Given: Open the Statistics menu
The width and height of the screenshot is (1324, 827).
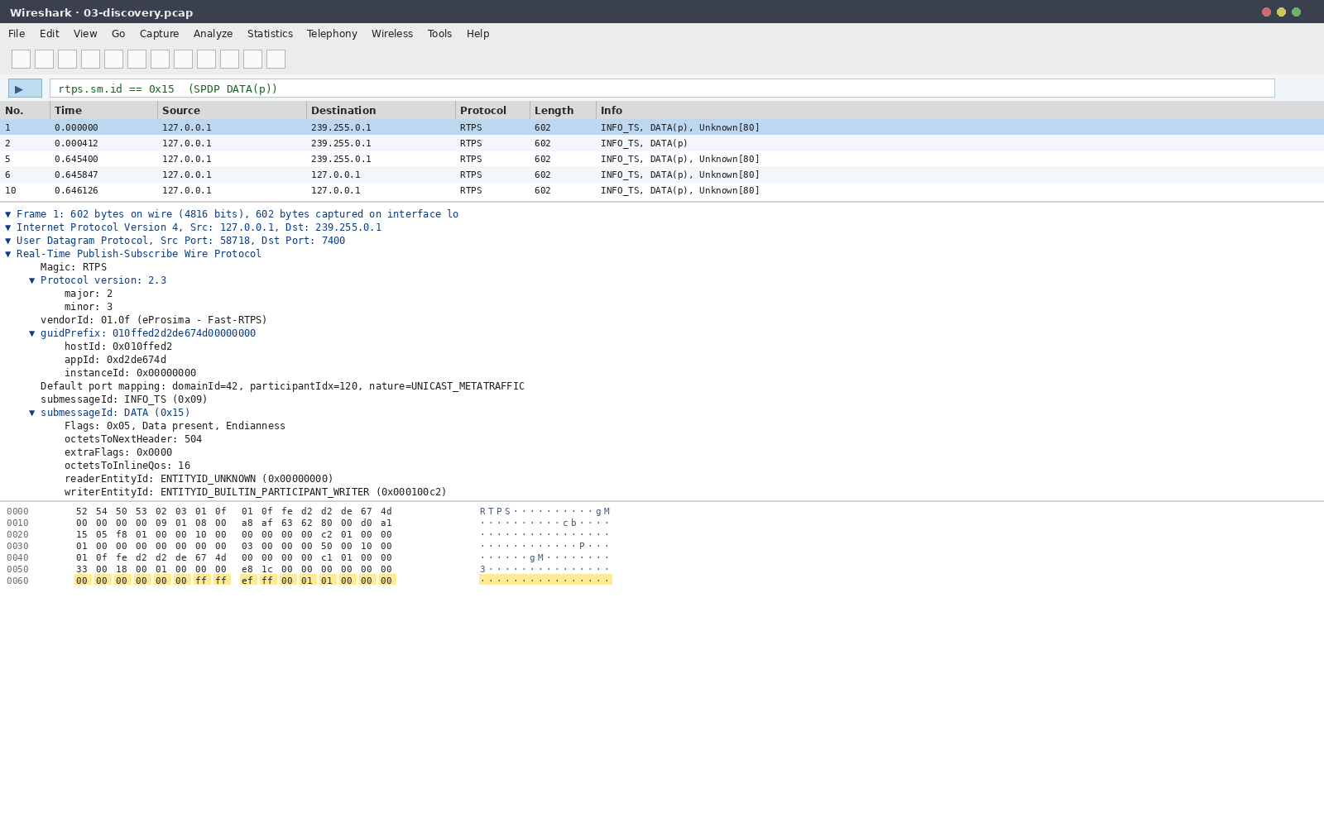Looking at the screenshot, I should click(x=270, y=34).
